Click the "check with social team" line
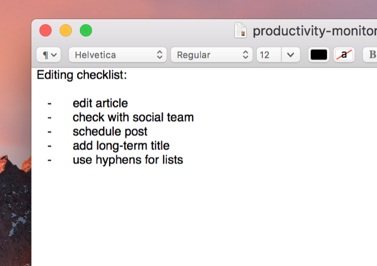377x266 pixels. click(x=133, y=117)
